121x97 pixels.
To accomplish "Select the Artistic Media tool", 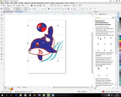I will click(2, 27).
